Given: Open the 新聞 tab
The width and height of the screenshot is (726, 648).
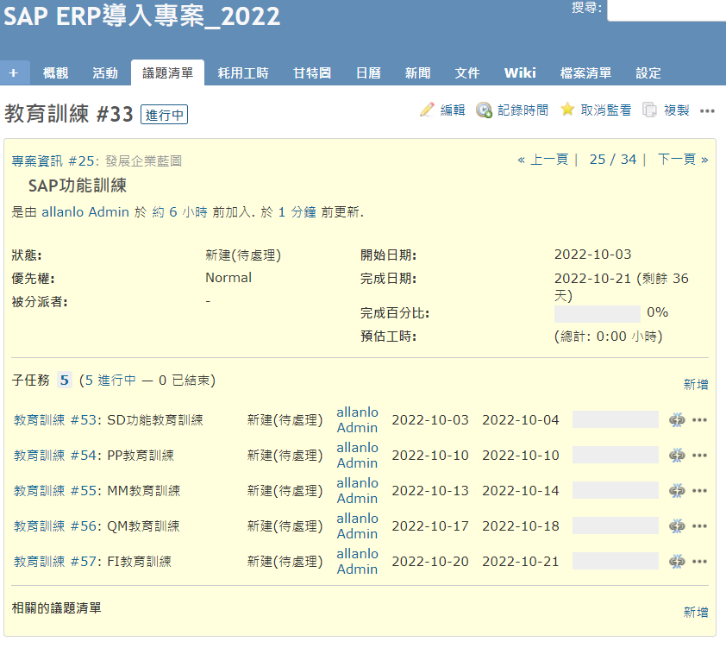Looking at the screenshot, I should click(x=417, y=72).
